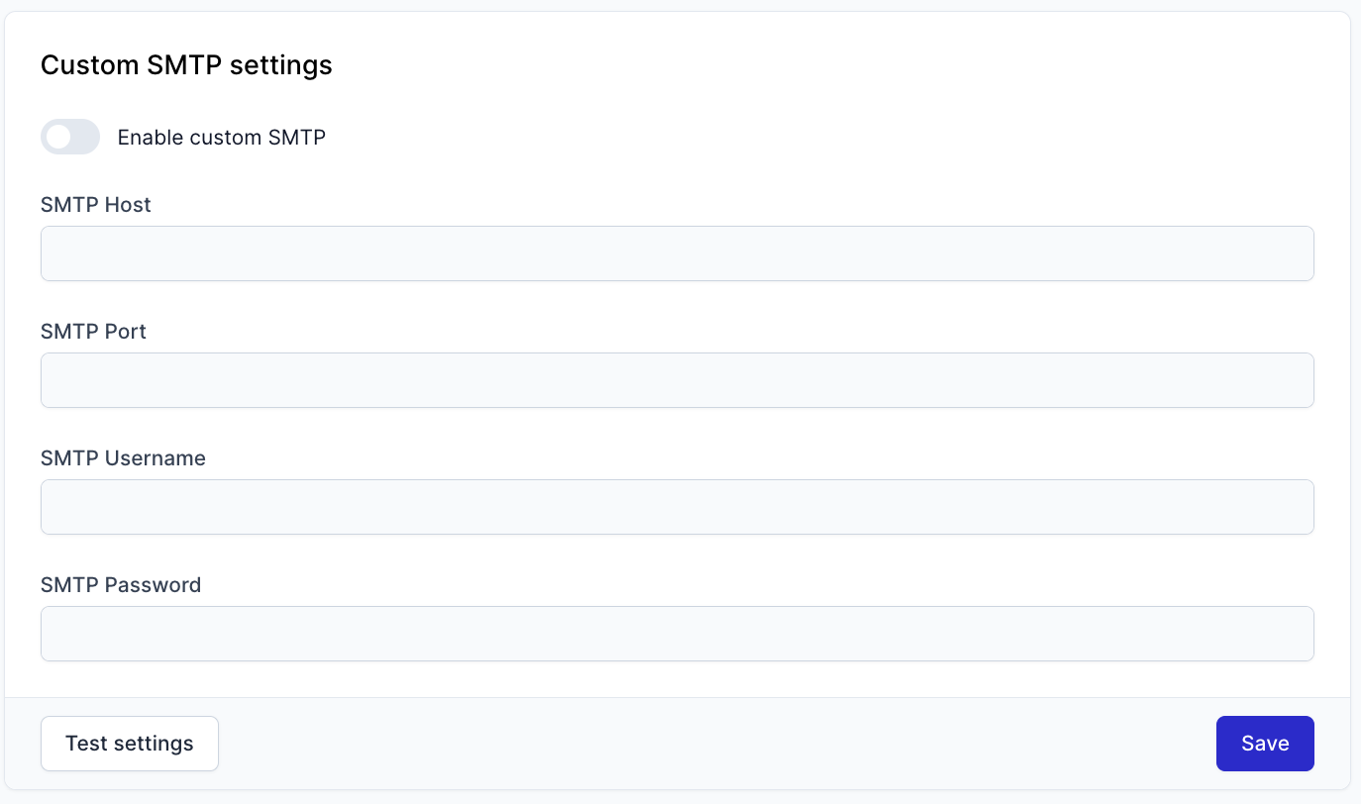Viewport: 1361px width, 804px height.
Task: Click the 'SMTP Port' field label
Action: pos(93,332)
